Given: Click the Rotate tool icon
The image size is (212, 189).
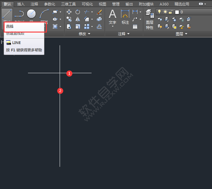Looking at the screenshot, I should (x=78, y=12).
